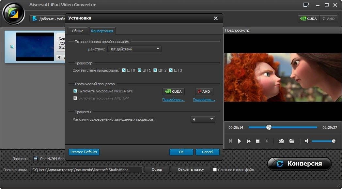Click the current time 00:26:14
The image size is (342, 189).
236,128
